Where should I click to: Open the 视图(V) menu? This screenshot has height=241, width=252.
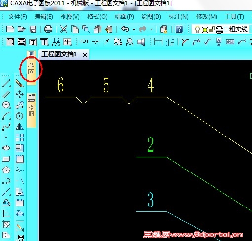pyautogui.click(x=70, y=17)
